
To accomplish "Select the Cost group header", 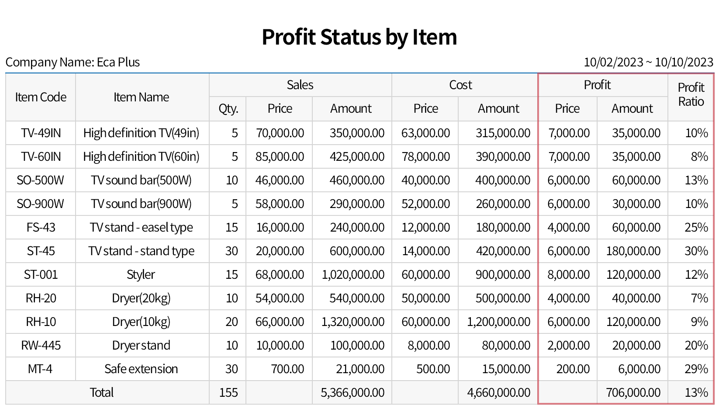I will [x=461, y=85].
